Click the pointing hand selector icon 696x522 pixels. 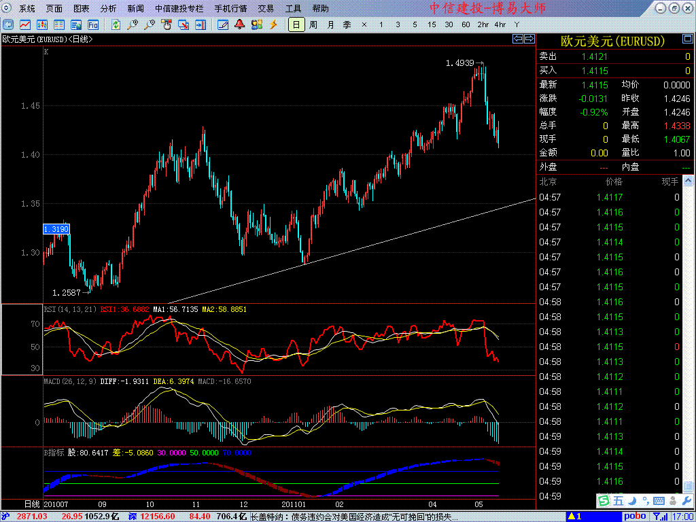click(167, 24)
